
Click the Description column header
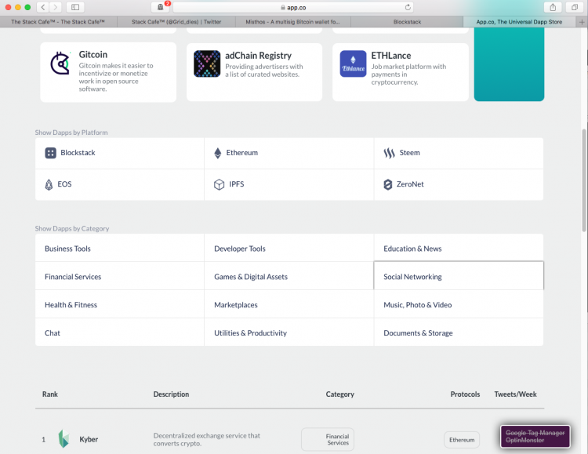coord(171,394)
